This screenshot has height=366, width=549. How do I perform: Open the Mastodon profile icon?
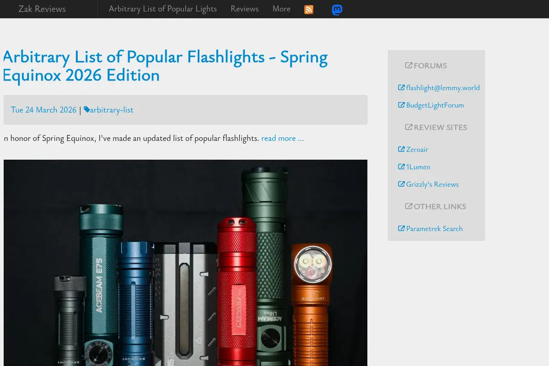[x=337, y=10]
